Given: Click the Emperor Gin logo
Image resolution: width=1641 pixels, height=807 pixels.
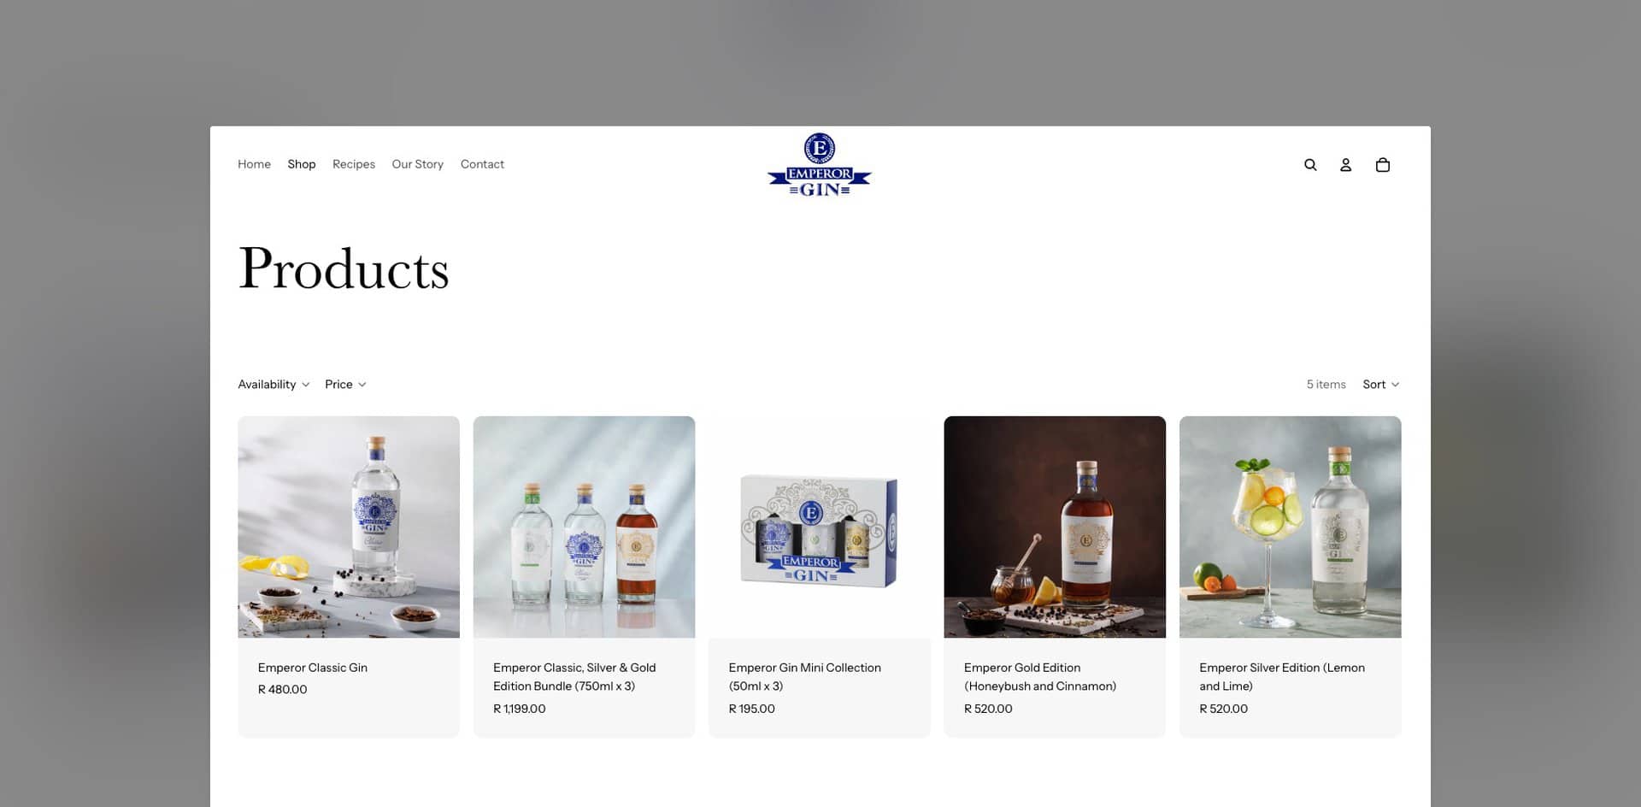Looking at the screenshot, I should (x=820, y=165).
